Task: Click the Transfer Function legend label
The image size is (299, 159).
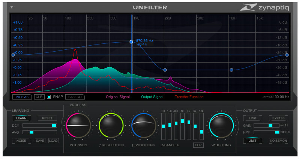Action: (189, 97)
